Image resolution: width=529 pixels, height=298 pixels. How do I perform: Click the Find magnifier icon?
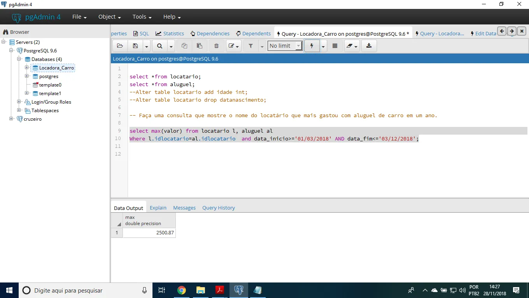coord(159,46)
